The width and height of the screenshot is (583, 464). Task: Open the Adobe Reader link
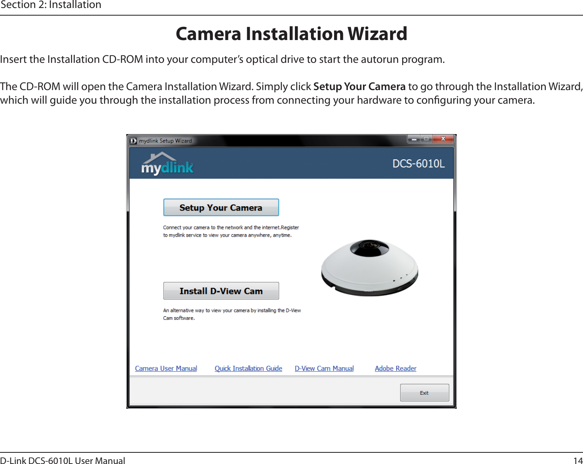[x=395, y=368]
